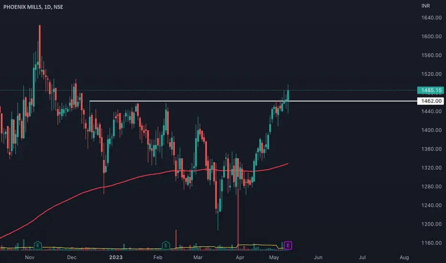Click the yellow volume average line
This screenshot has height=263, width=446.
pyautogui.click(x=142, y=249)
